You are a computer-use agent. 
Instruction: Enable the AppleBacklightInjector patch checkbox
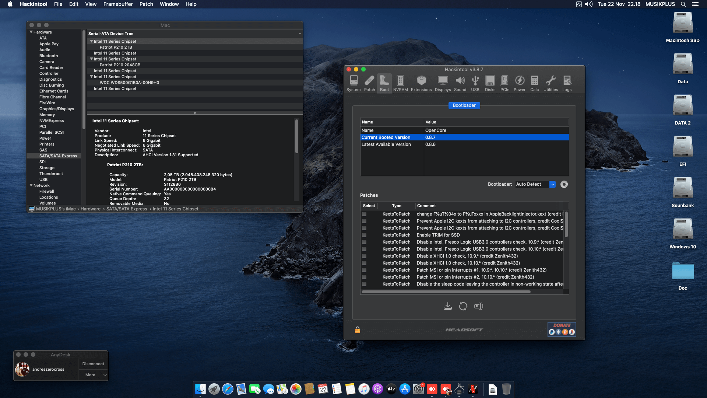tap(364, 214)
